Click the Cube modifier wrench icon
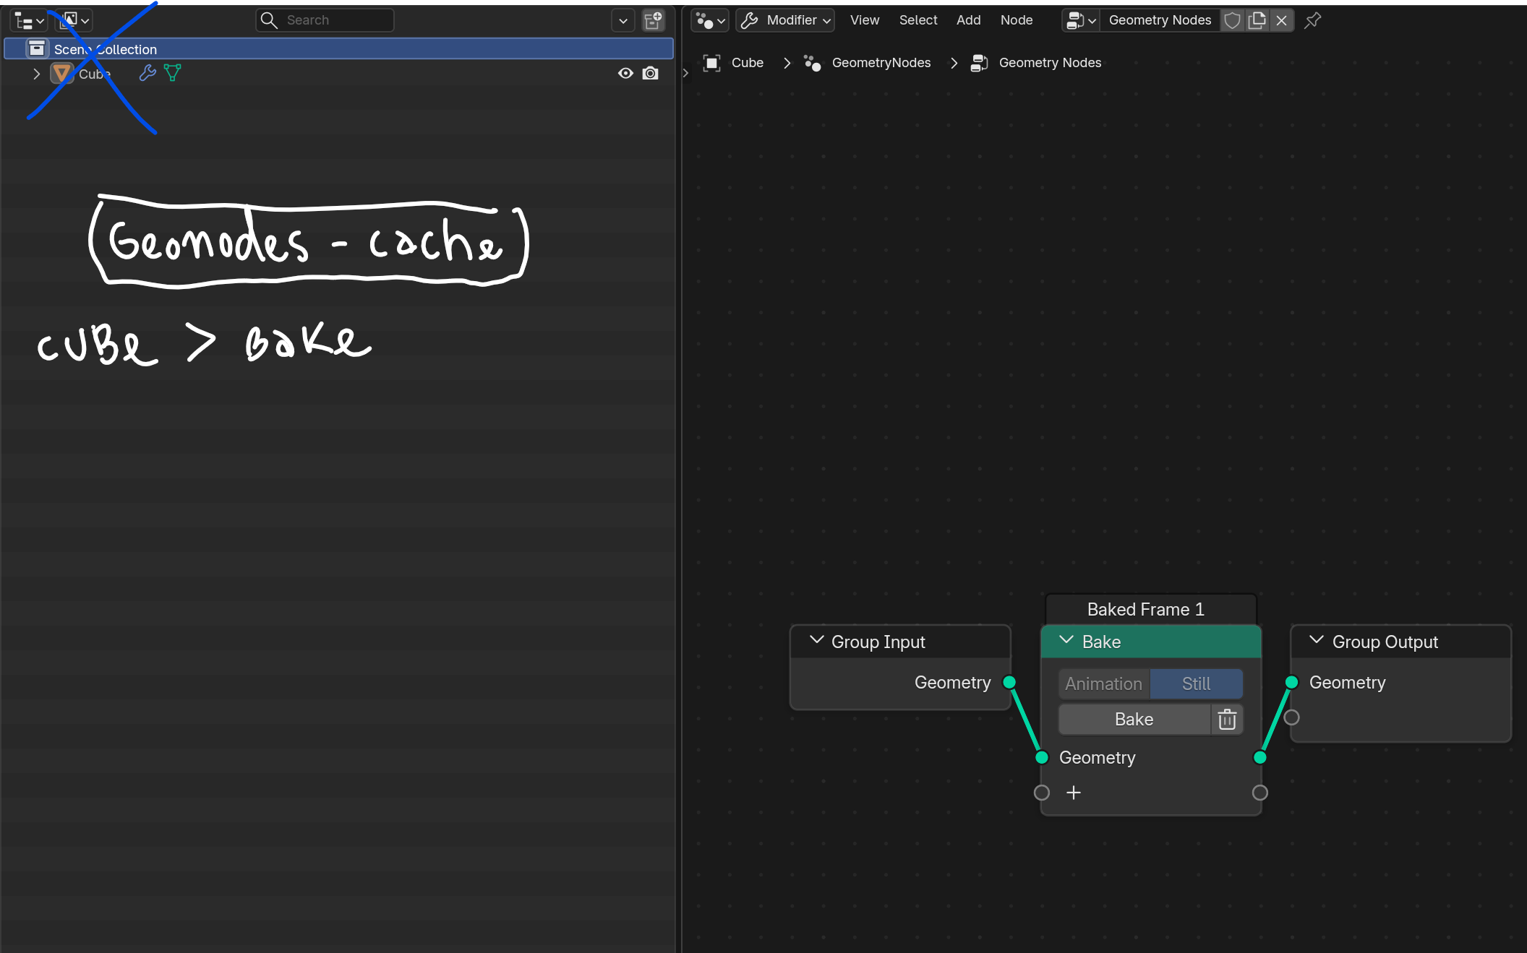Viewport: 1527px width, 953px height. 147,73
